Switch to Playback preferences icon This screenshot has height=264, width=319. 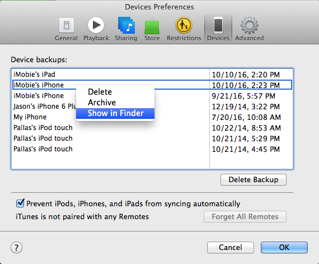click(96, 29)
